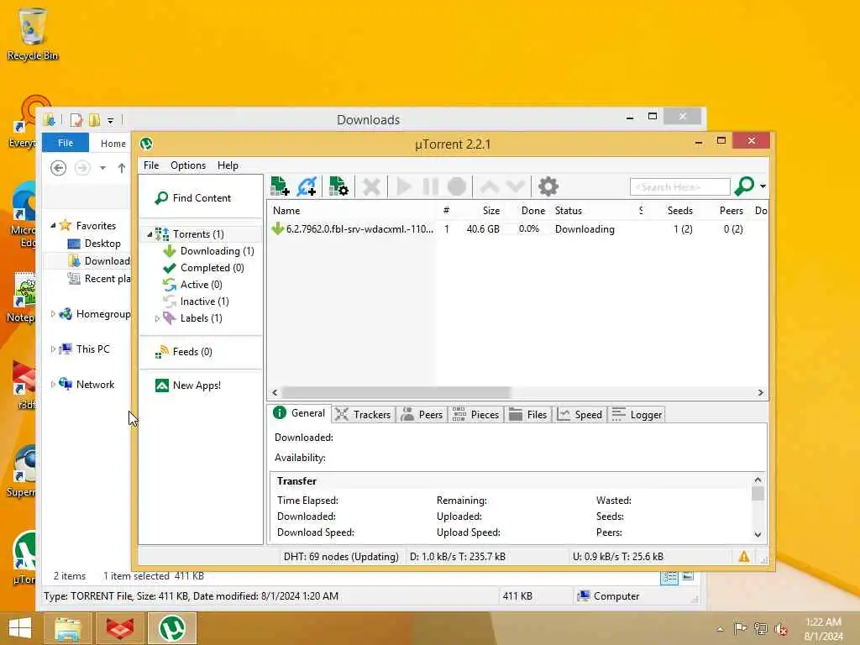860x645 pixels.
Task: Switch to the Peers tab
Action: coord(422,415)
